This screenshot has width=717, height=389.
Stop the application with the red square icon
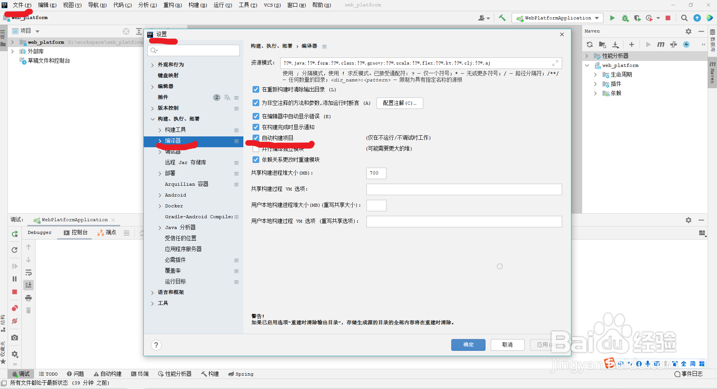(668, 18)
